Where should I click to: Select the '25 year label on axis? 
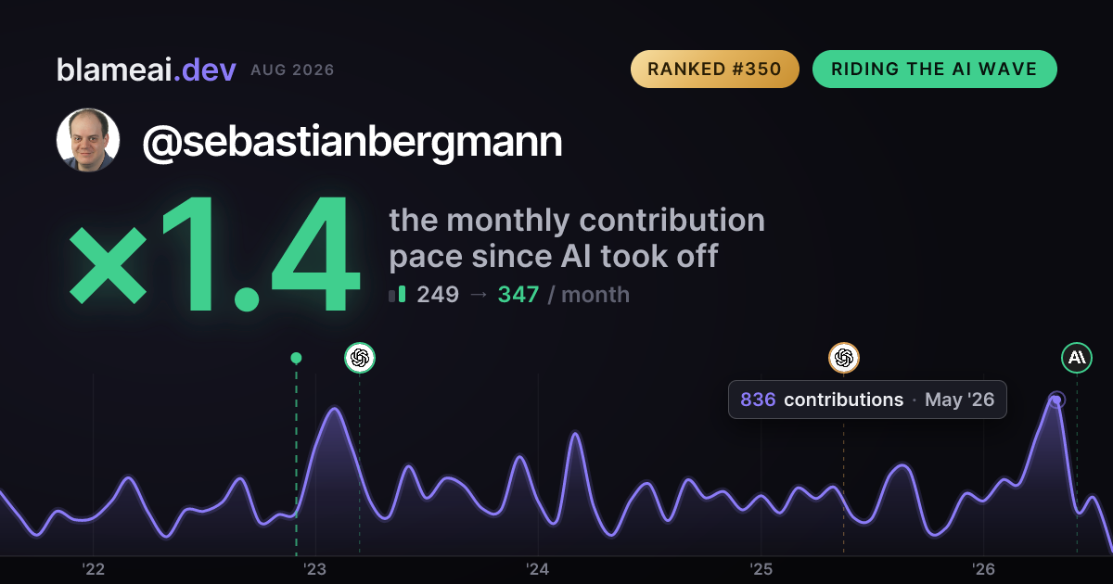(761, 569)
